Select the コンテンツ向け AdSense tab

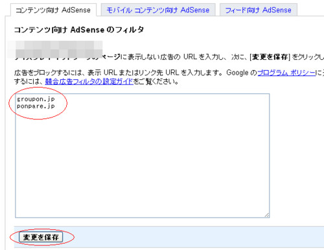pos(53,10)
